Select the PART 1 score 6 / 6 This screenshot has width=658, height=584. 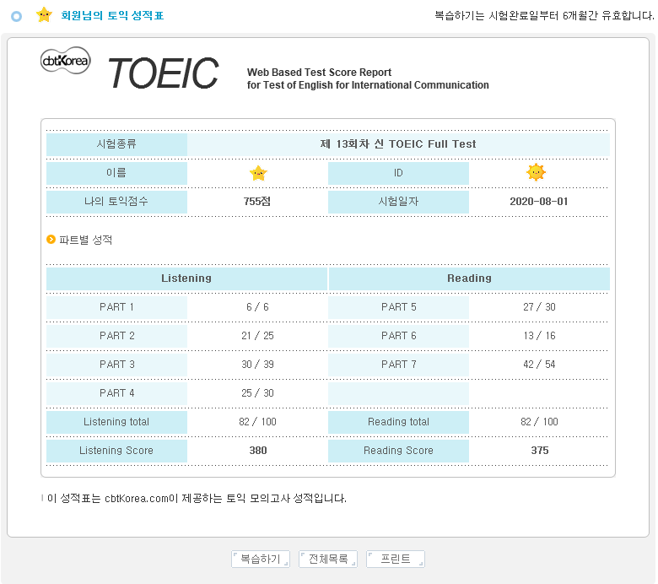(x=257, y=307)
